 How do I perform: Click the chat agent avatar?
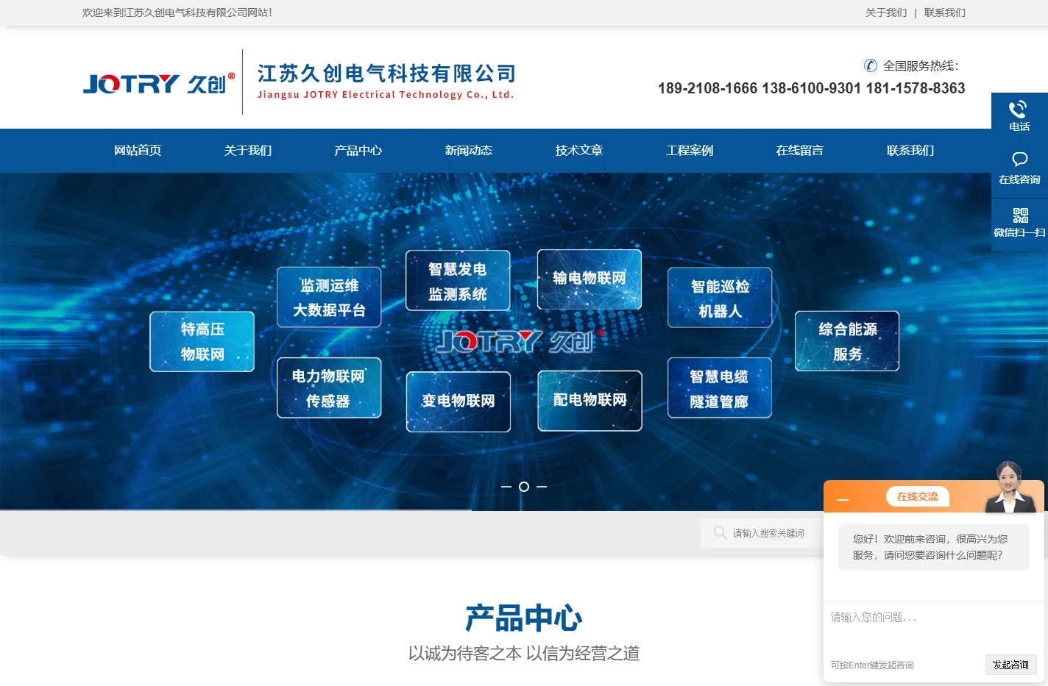pos(1010,487)
